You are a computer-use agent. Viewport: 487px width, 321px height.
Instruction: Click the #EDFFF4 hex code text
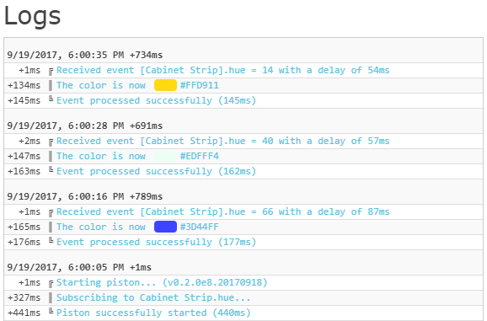tap(200, 156)
